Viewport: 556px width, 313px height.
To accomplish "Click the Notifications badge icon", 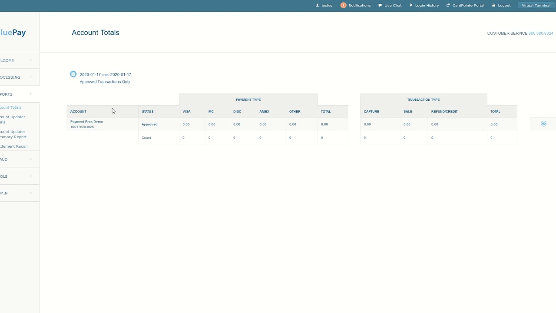I will 343,5.
